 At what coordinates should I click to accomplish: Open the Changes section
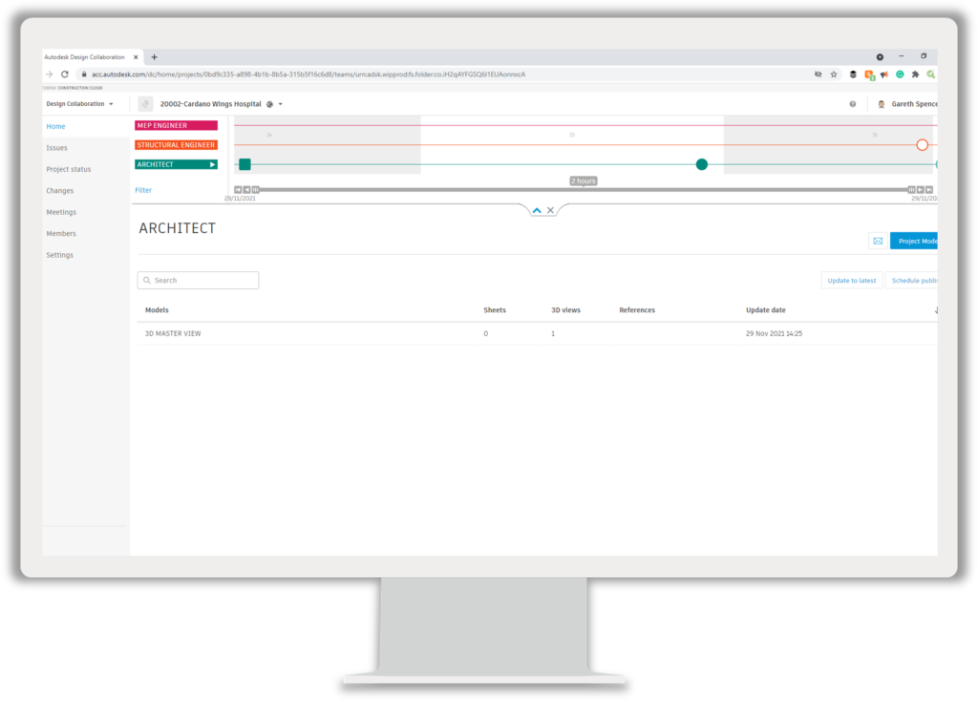tap(60, 191)
